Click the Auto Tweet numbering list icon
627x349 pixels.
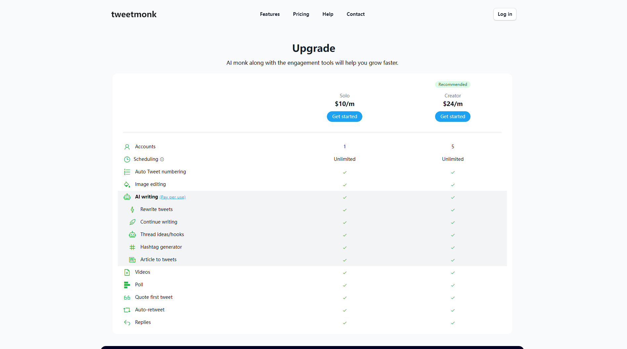[x=127, y=172]
